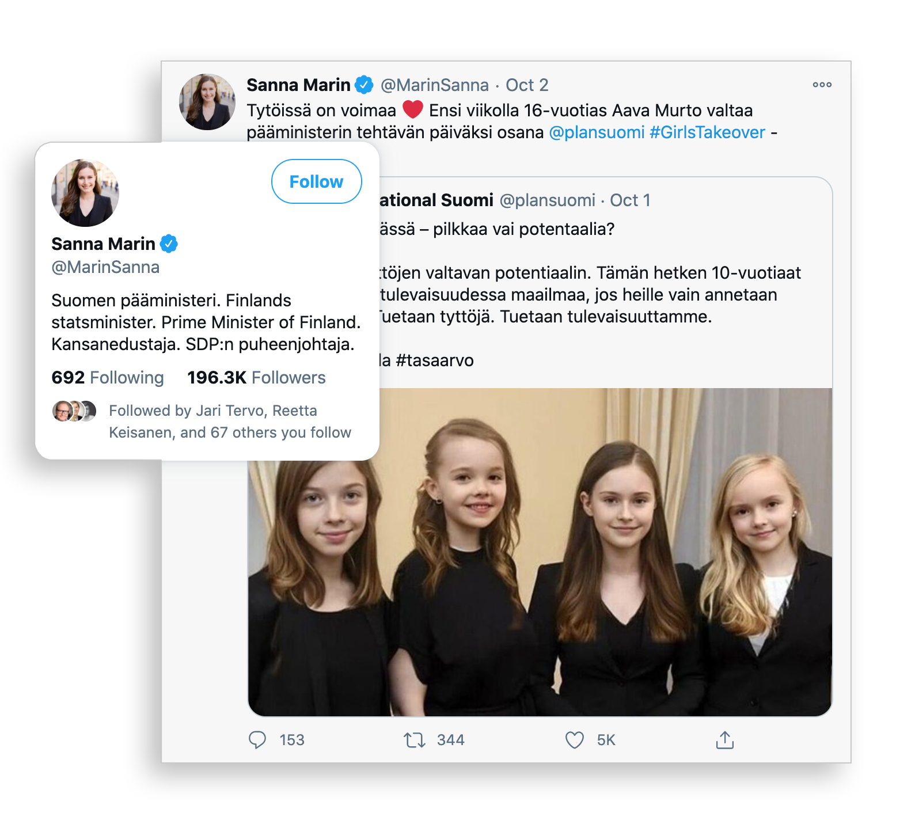Click the verified badge in the tweet header

pyautogui.click(x=364, y=85)
